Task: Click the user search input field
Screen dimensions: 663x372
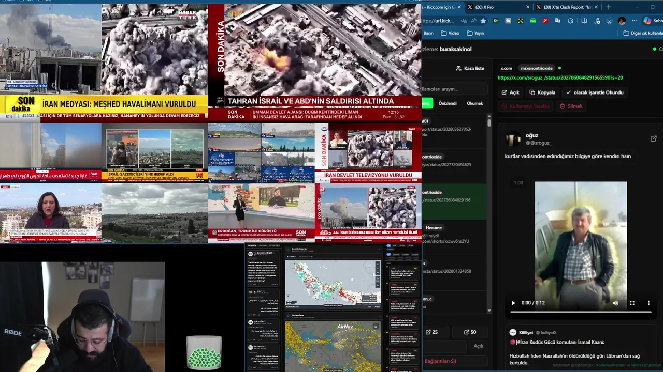Action: (454, 89)
